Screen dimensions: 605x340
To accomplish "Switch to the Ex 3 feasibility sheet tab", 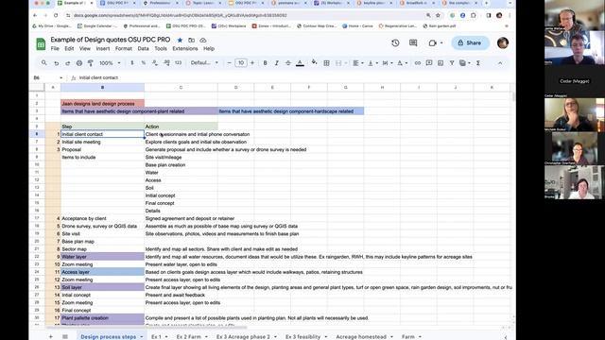I will tap(302, 336).
